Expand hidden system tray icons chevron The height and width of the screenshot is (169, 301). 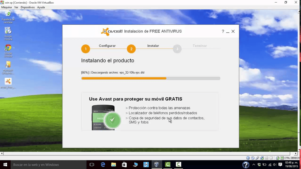254,165
